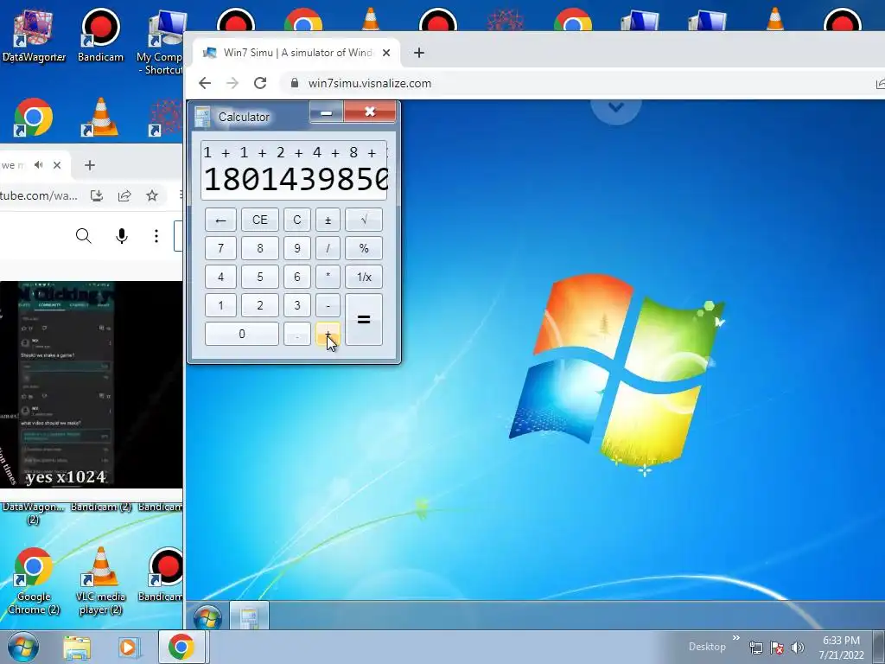The width and height of the screenshot is (885, 664).
Task: Open DataWagorter desktop shortcut
Action: pos(34,35)
